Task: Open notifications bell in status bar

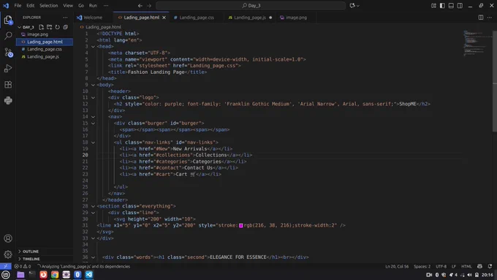Action: pyautogui.click(x=490, y=266)
